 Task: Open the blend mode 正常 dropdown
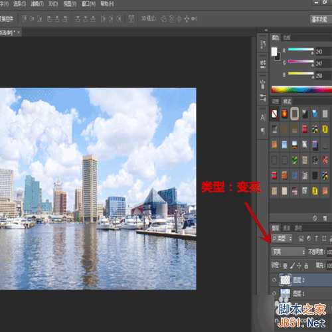pos(289,252)
